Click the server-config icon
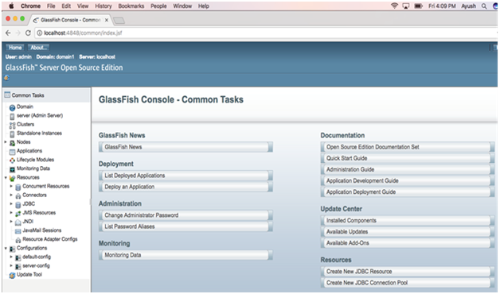Screen dimensions: 500x294 click(x=18, y=267)
